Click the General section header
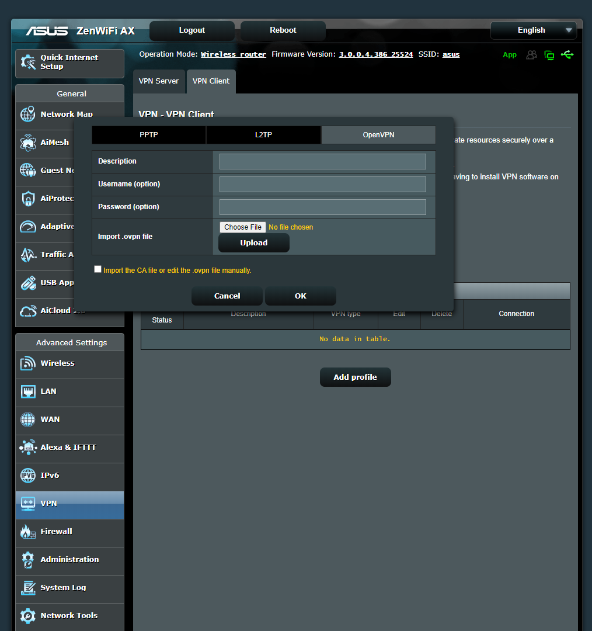592x631 pixels. [x=71, y=93]
